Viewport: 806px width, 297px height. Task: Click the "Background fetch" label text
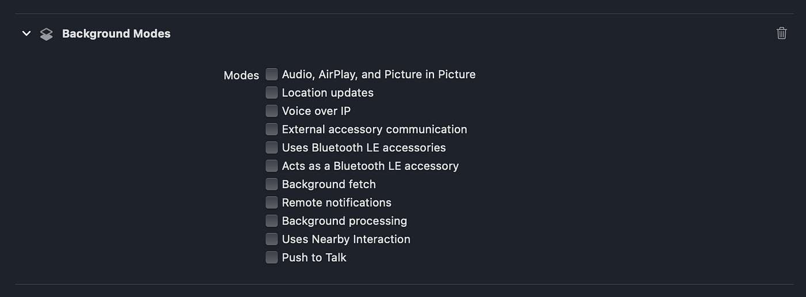(329, 184)
